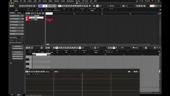Click Freeze MIDI Lengths button
170x96 pixels.
[18, 49]
